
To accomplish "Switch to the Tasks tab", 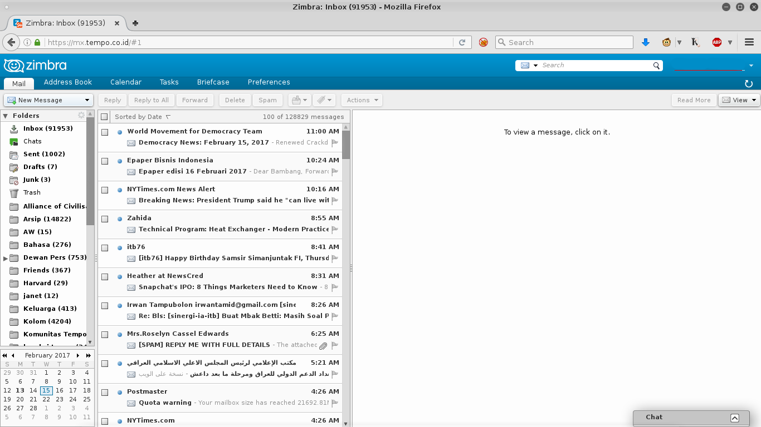I will [169, 82].
